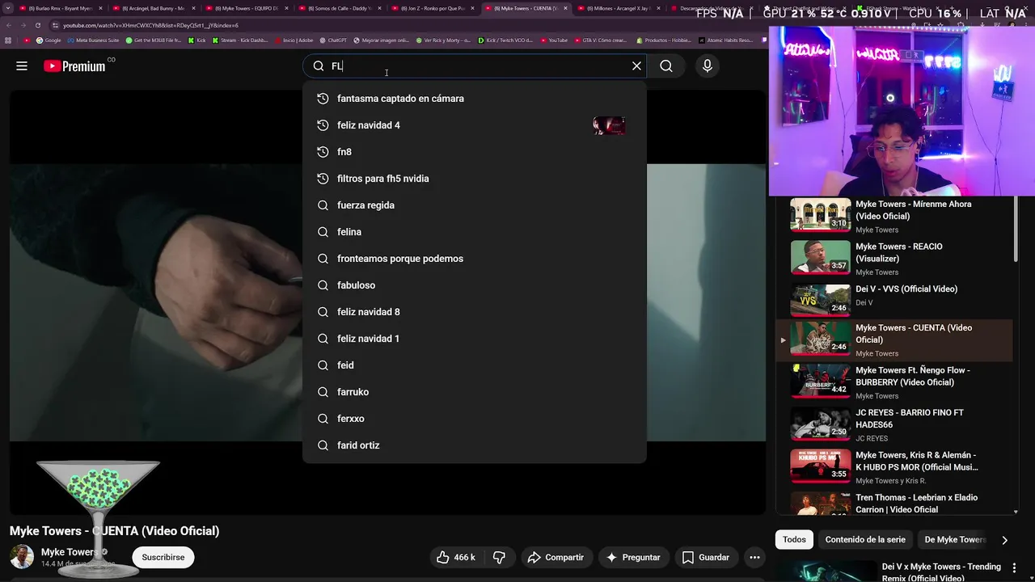Screen dimensions: 1035x582
Task: Open the YouTube bookmark in bookmarks bar
Action: tap(554, 40)
